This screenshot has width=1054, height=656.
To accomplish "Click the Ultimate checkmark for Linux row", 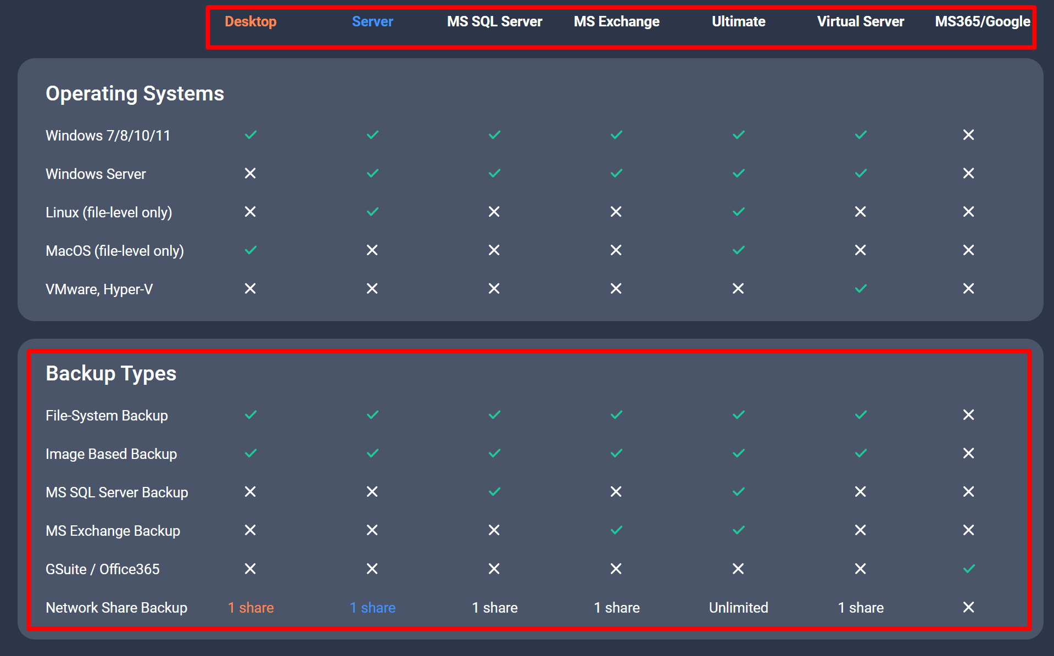I will (739, 211).
